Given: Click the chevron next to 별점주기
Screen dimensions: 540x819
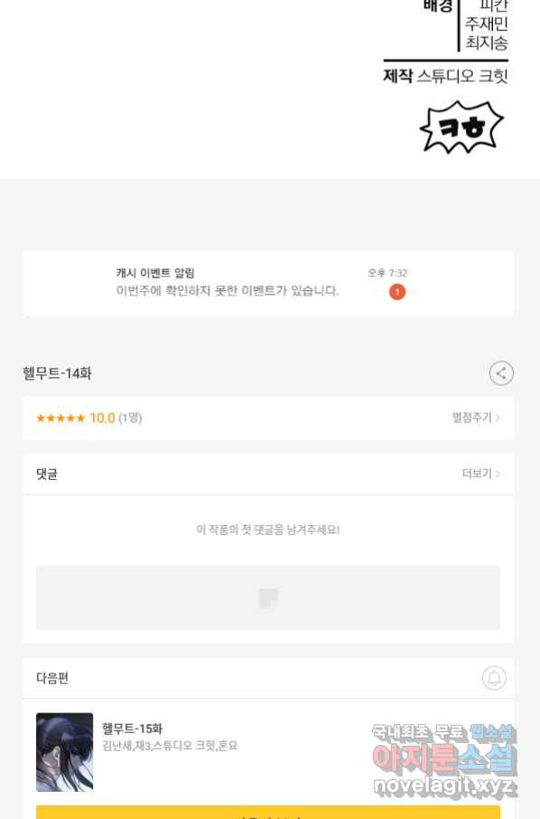Looking at the screenshot, I should coord(498,418).
